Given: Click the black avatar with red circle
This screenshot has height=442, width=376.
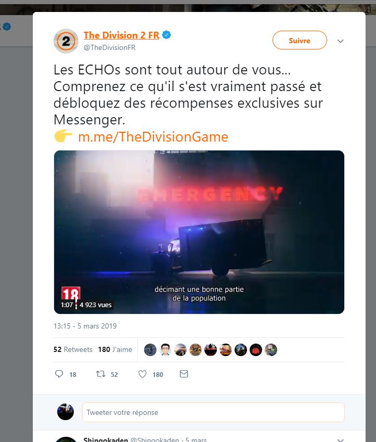Looking at the screenshot, I should pyautogui.click(x=256, y=350).
